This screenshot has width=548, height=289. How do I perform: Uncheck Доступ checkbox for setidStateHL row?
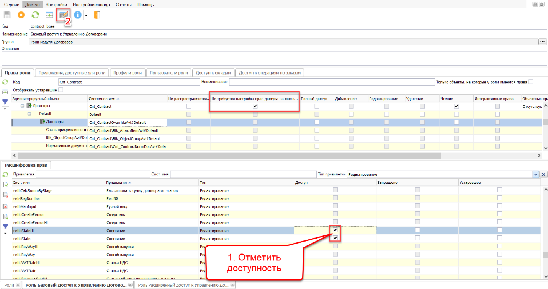click(335, 230)
